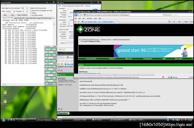Switch to CPU-Z taskbar button
This screenshot has height=128, width=194.
click(64, 120)
